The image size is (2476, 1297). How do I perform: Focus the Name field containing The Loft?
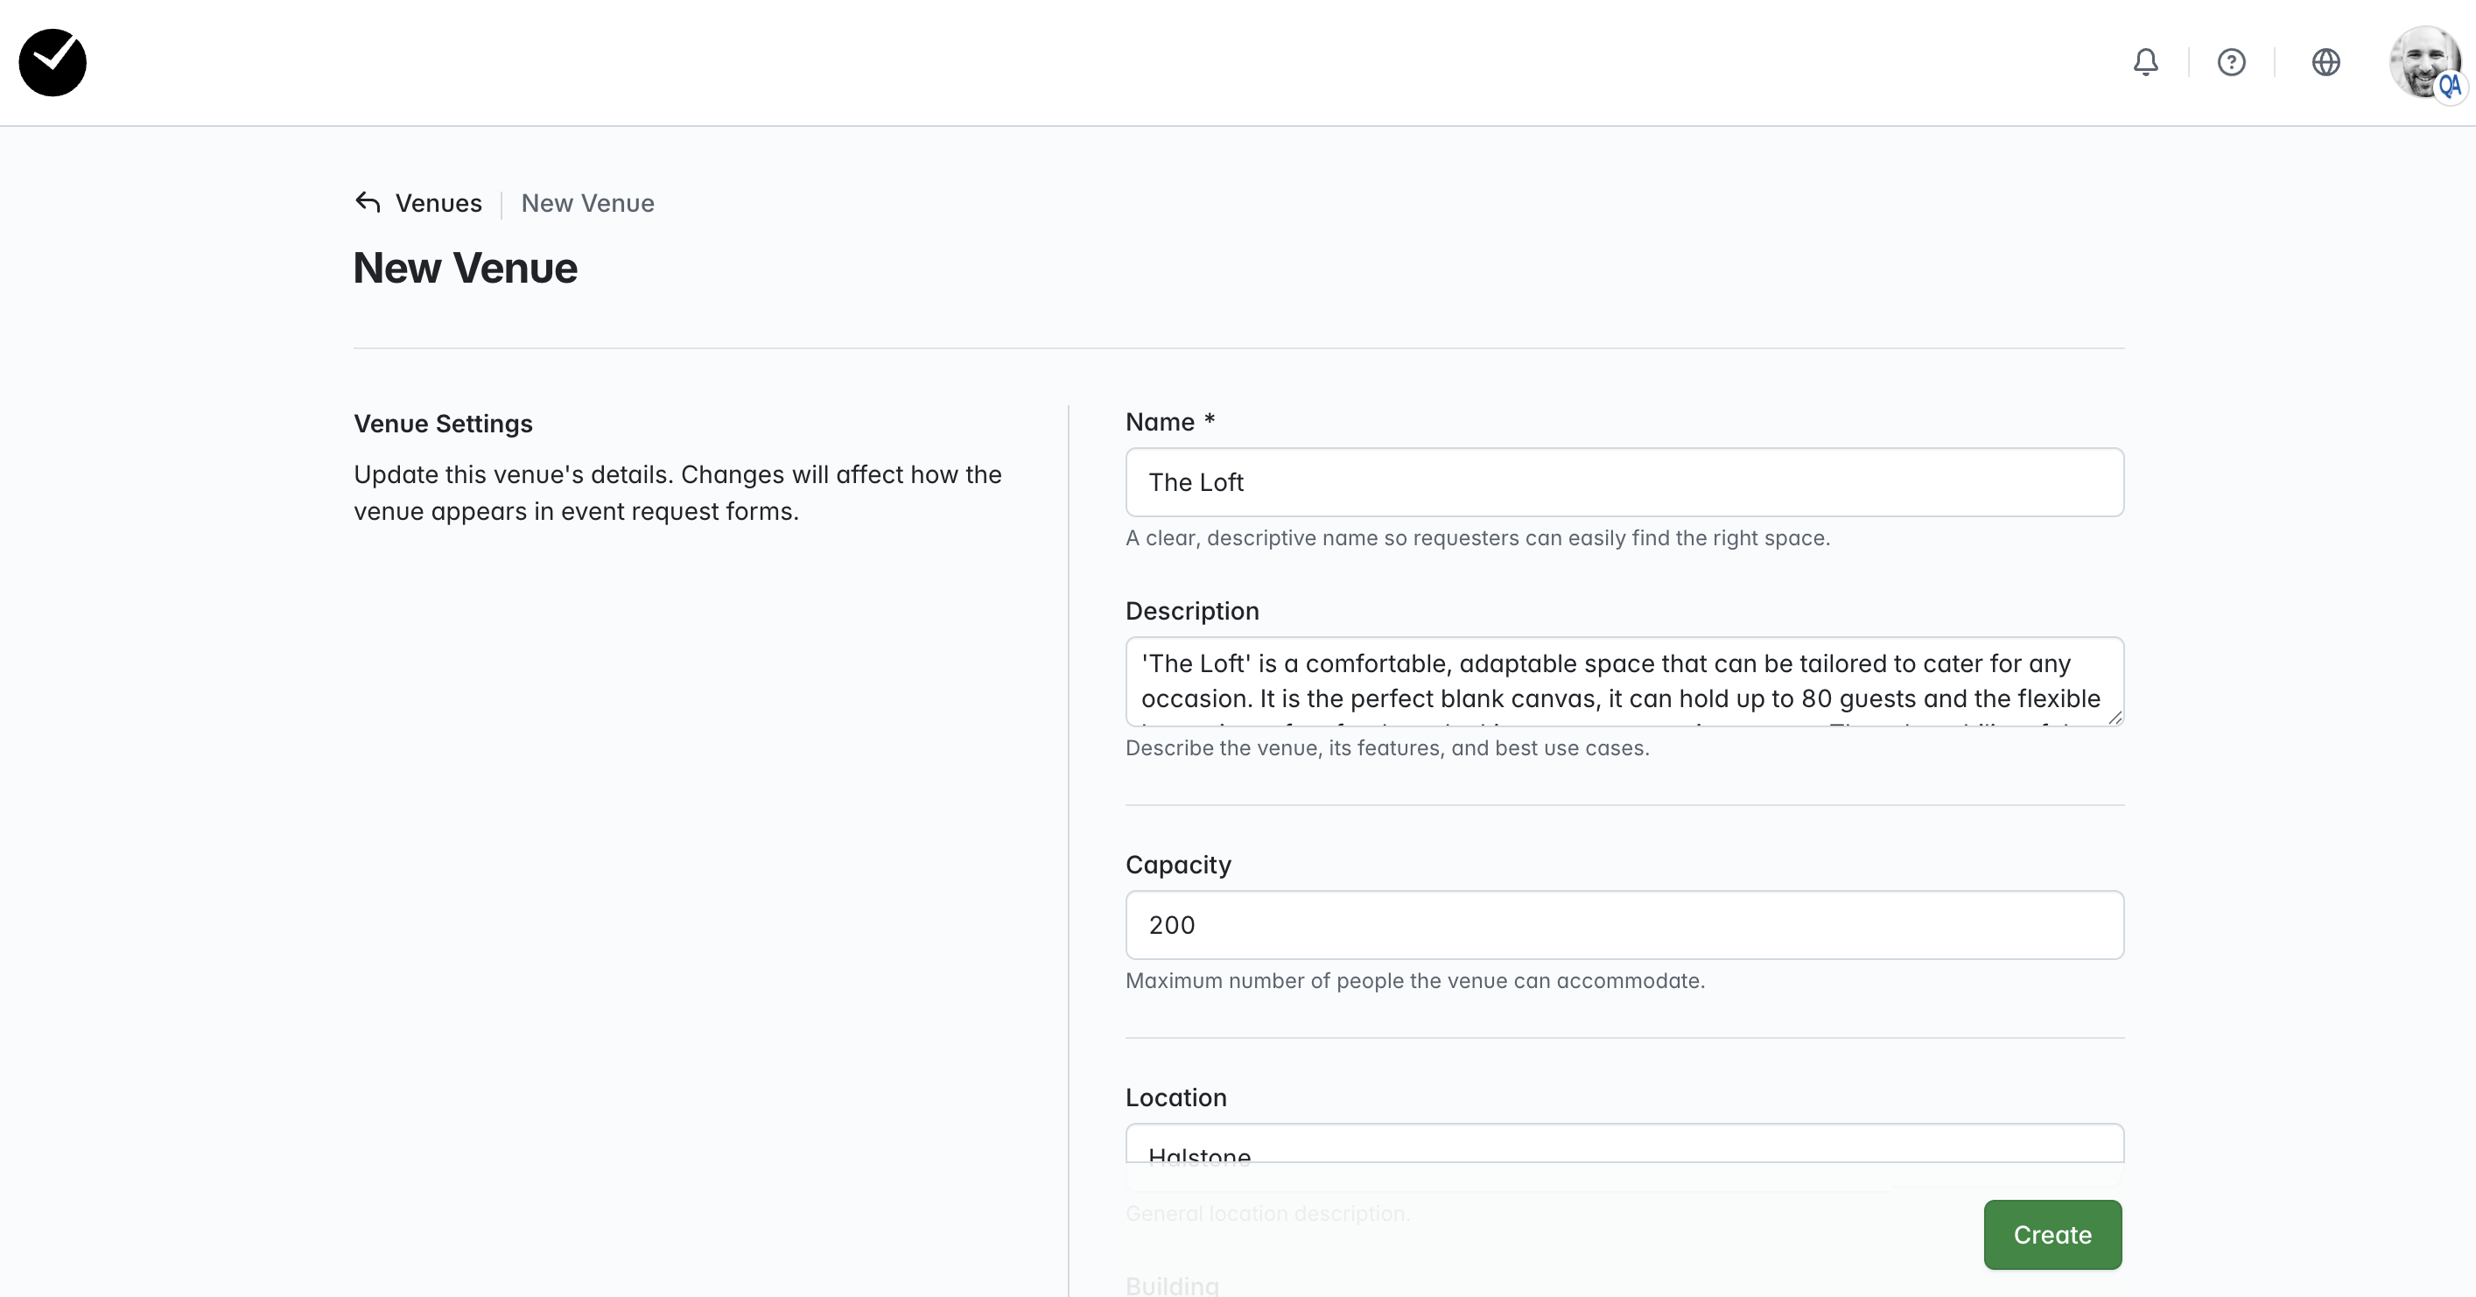point(1624,481)
